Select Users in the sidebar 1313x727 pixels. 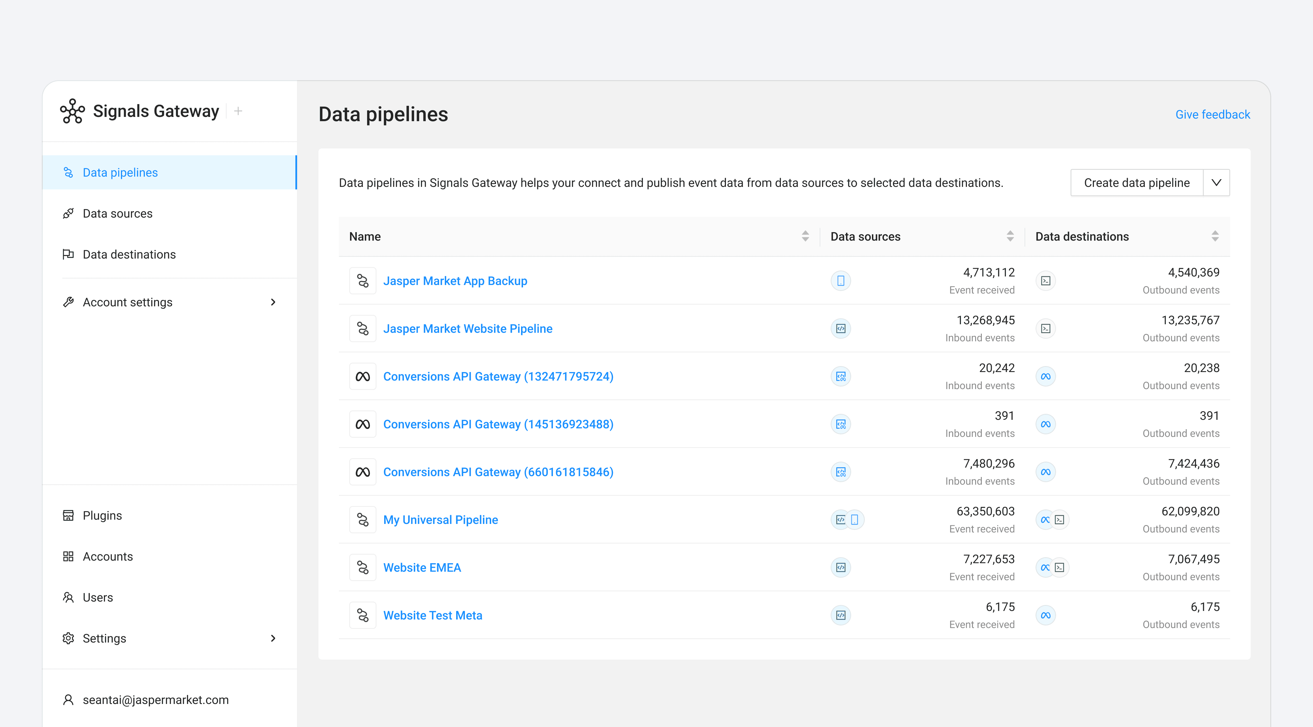pyautogui.click(x=98, y=597)
